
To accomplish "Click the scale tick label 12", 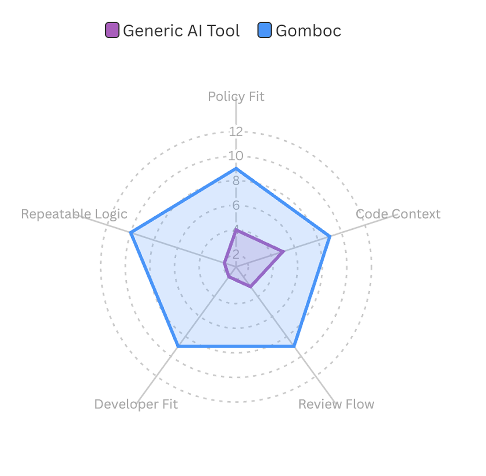I will pos(236,132).
